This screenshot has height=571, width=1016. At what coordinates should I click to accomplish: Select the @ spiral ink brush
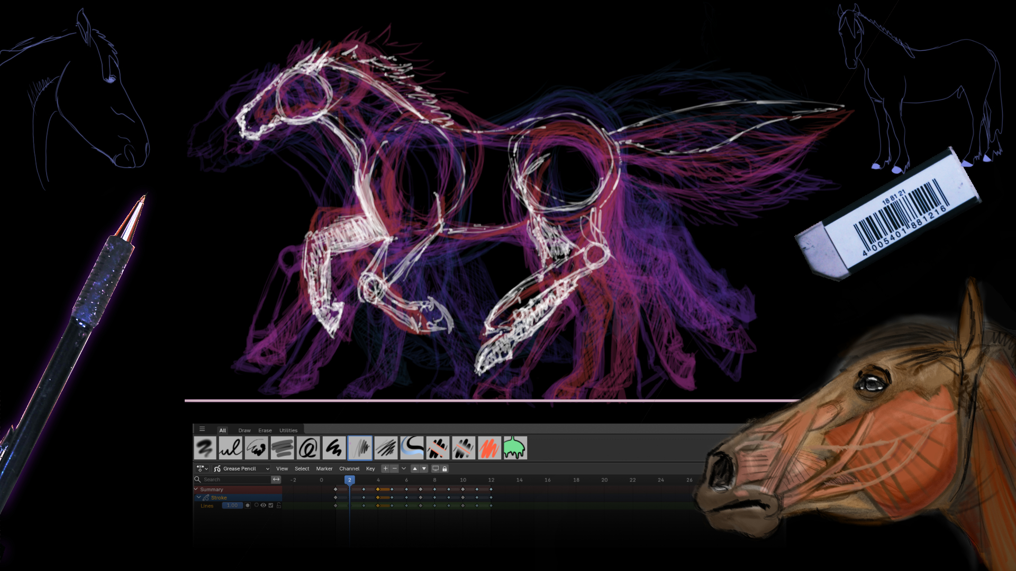click(x=308, y=448)
